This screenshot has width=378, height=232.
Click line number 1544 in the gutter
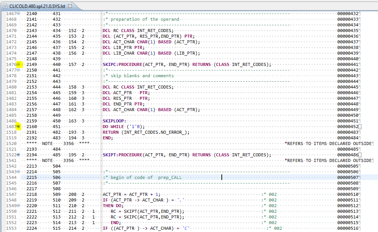pos(11,177)
